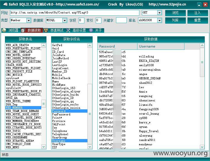Image resolution: width=210 pixels, height=161 pixels.
Task: Select the PayPassword field
Action: coord(70,114)
